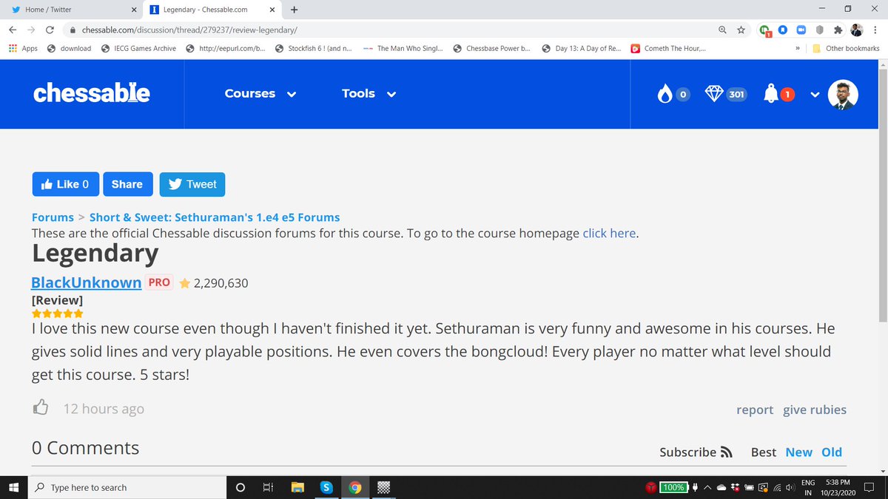
Task: Open the Other bookmarks folder
Action: coord(846,48)
